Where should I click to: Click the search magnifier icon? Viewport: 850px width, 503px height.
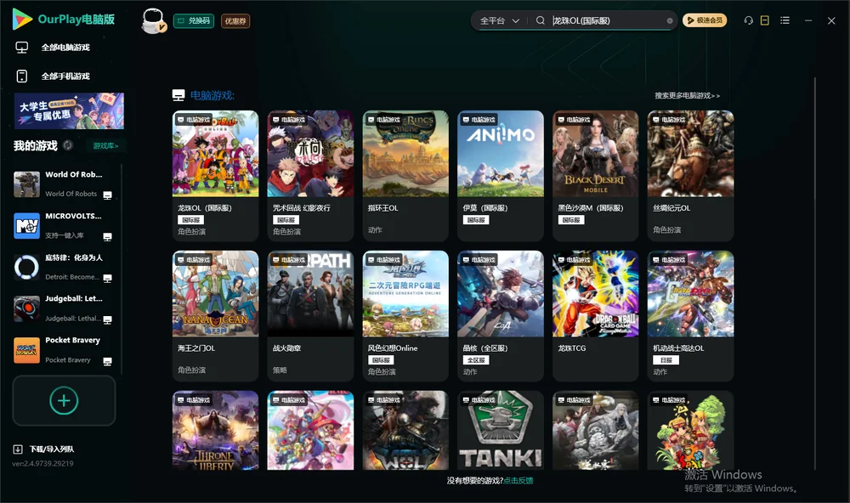[540, 20]
